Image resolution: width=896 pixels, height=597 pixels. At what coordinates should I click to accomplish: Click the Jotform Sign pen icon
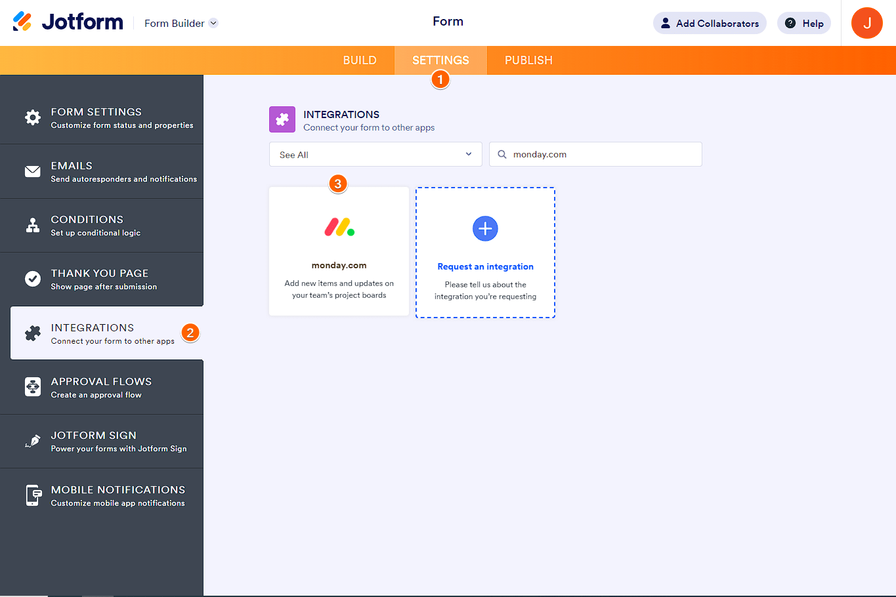coord(33,441)
